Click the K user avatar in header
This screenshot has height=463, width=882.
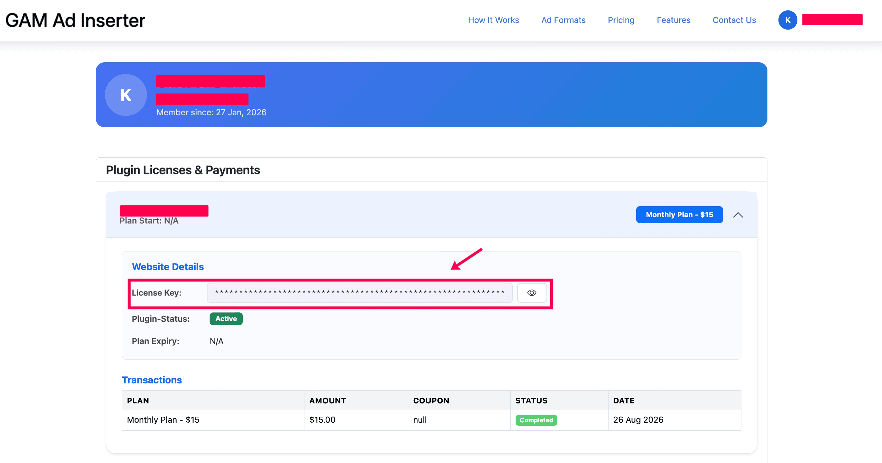(x=787, y=20)
